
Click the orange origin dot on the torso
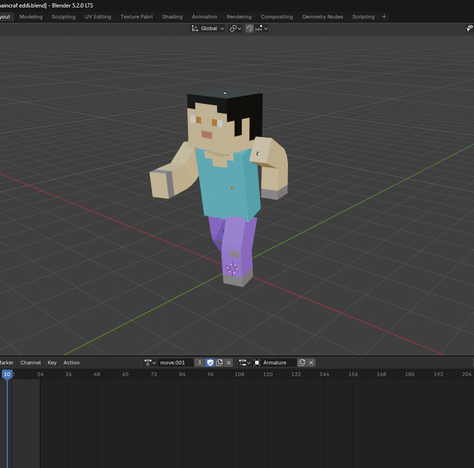coord(232,188)
